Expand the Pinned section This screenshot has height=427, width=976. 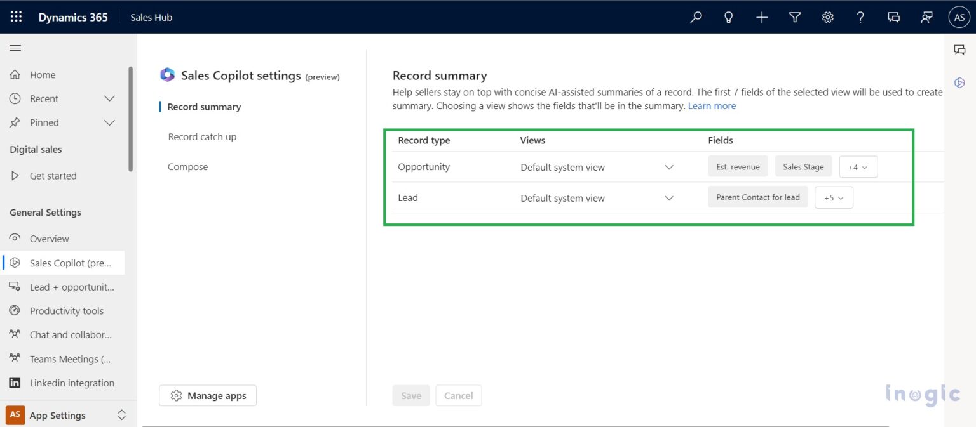point(109,122)
